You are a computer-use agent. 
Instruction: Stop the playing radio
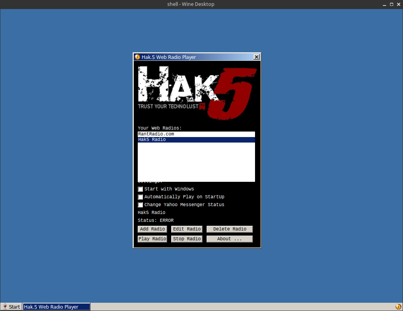tap(187, 238)
